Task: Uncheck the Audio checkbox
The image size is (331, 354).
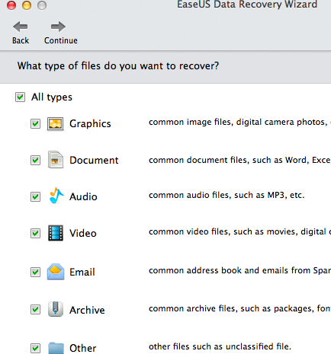Action: pos(35,196)
